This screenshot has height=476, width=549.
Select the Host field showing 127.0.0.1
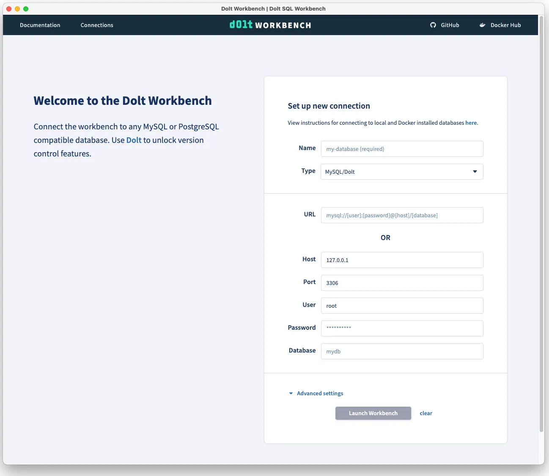point(402,260)
